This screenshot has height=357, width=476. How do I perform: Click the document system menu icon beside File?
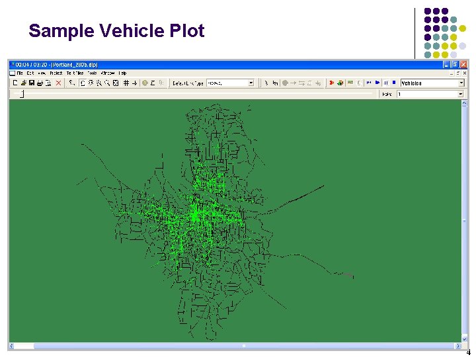tap(13, 73)
